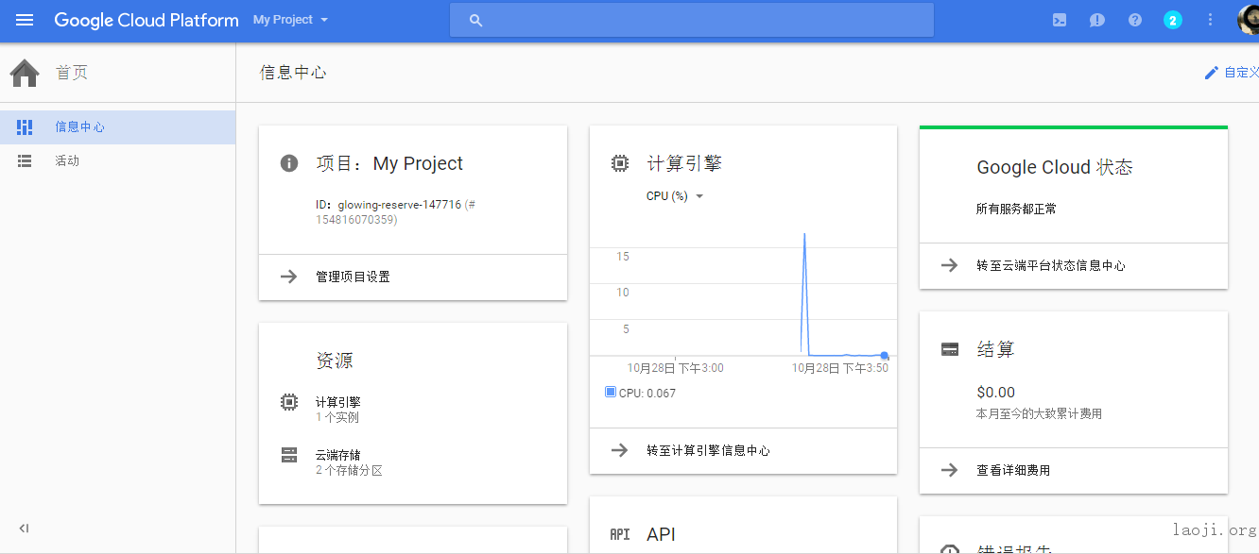The image size is (1259, 554).
Task: Open the feedback speech bubble icon
Action: (x=1097, y=20)
